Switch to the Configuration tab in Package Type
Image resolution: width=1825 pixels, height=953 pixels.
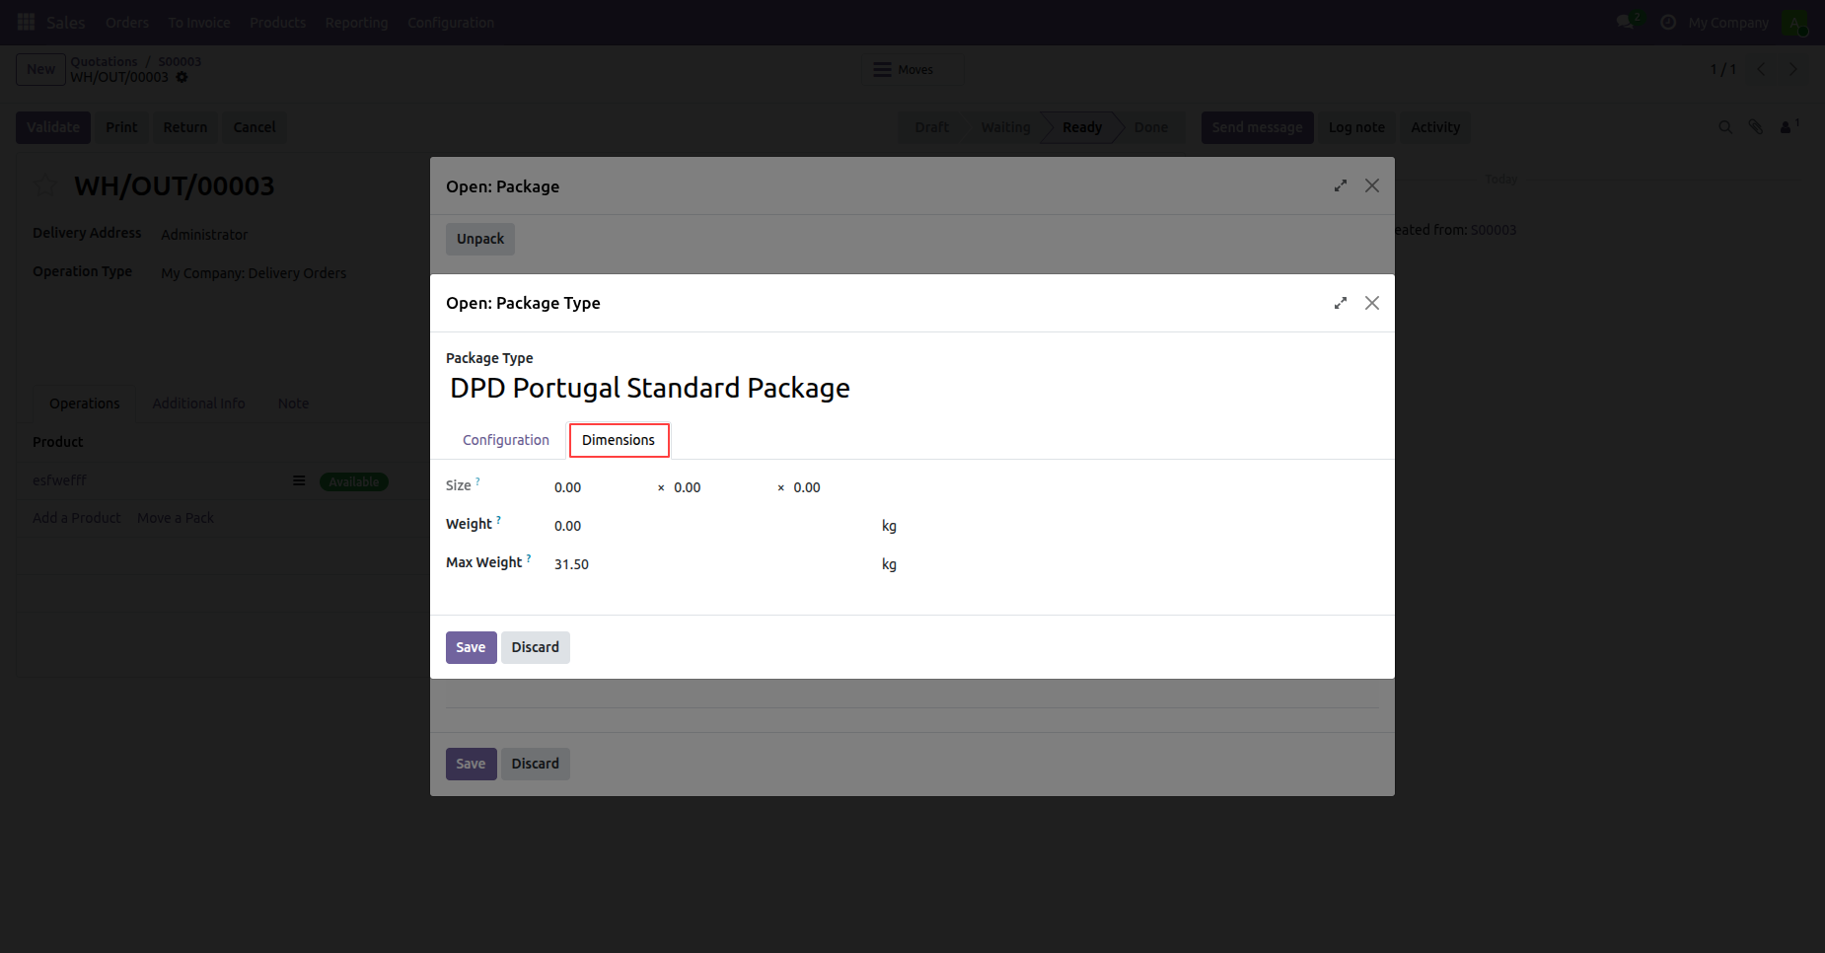click(506, 440)
